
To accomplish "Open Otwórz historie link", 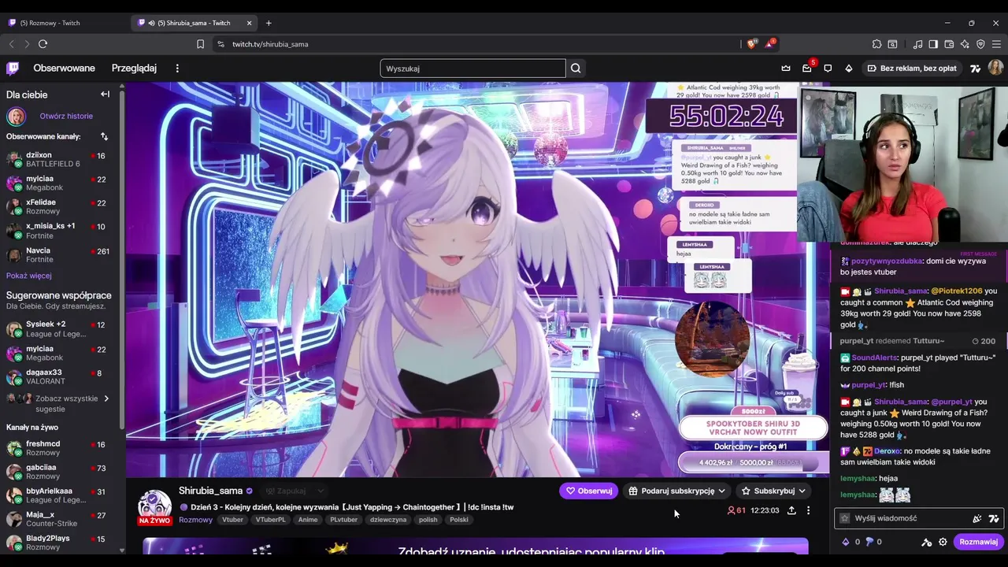I will point(66,116).
